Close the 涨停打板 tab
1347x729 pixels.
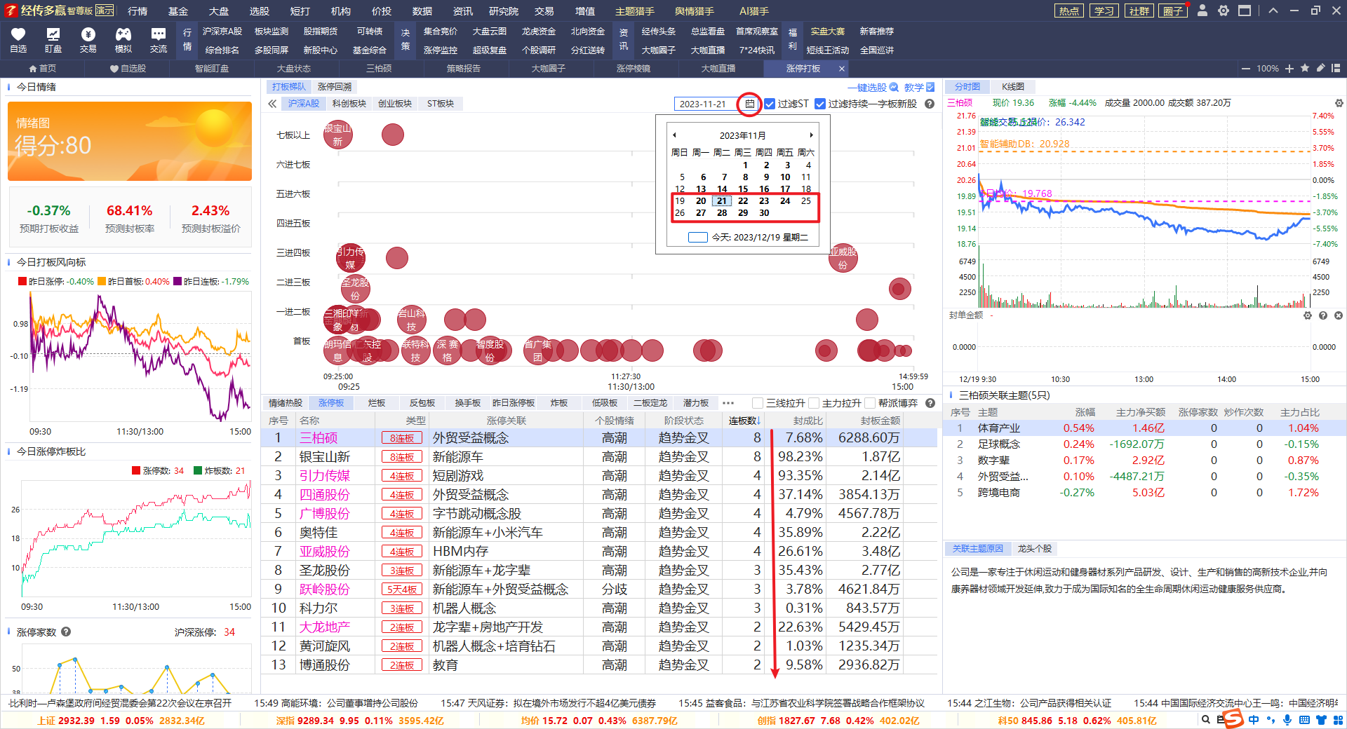(842, 69)
